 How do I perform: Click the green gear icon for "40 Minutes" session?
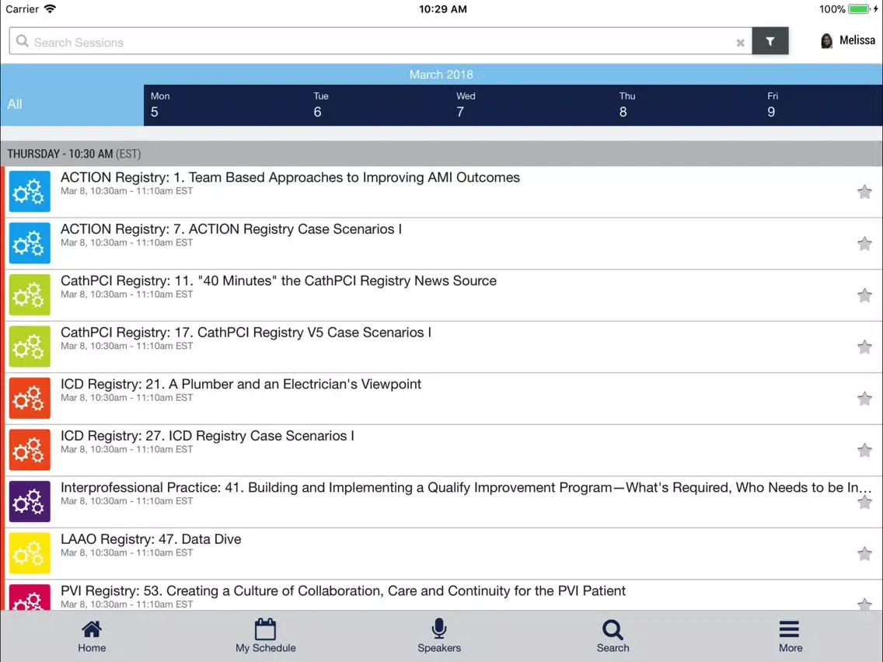[x=30, y=295]
